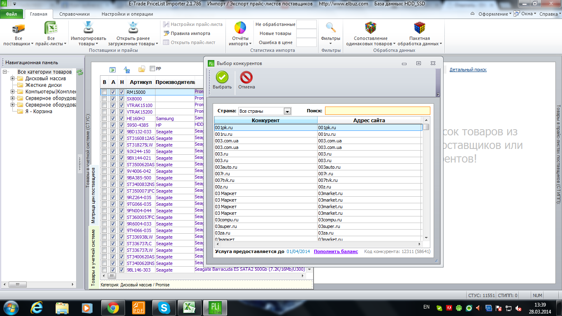Select the Жесткие диски tree item

click(44, 85)
